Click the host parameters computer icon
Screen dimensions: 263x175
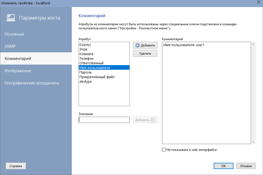pos(11,18)
